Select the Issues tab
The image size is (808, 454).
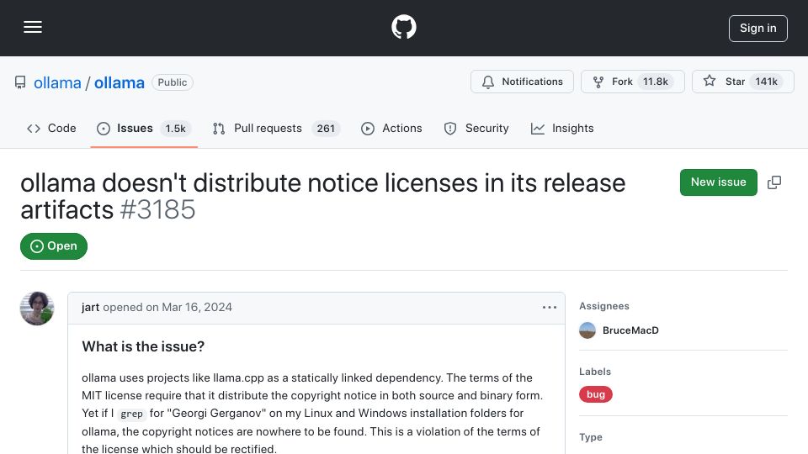coord(144,128)
